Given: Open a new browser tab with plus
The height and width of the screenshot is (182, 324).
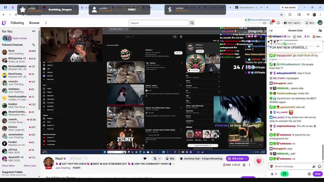Looking at the screenshot, I should [x=267, y=7].
